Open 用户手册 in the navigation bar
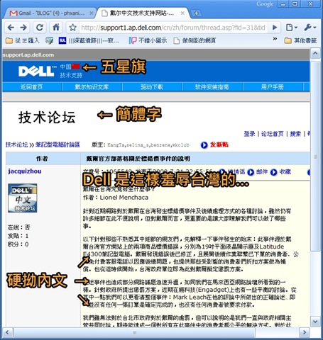The image size is (323, 340). coord(273,87)
